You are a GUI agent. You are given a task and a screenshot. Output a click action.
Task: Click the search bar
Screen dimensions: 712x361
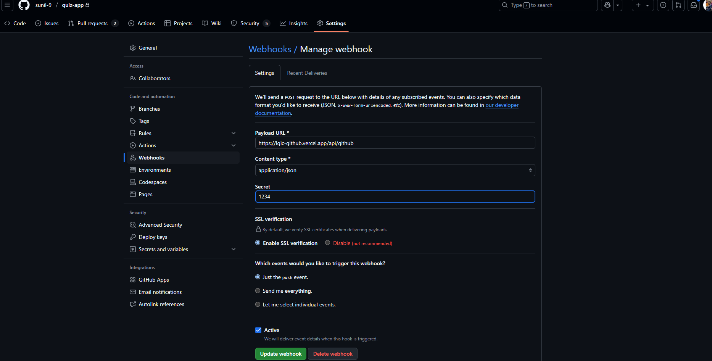coord(548,5)
